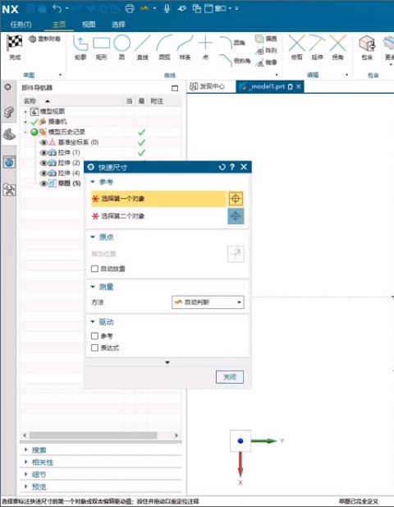The width and height of the screenshot is (394, 507).
Task: Collapse the 测量 section
Action: (93, 287)
